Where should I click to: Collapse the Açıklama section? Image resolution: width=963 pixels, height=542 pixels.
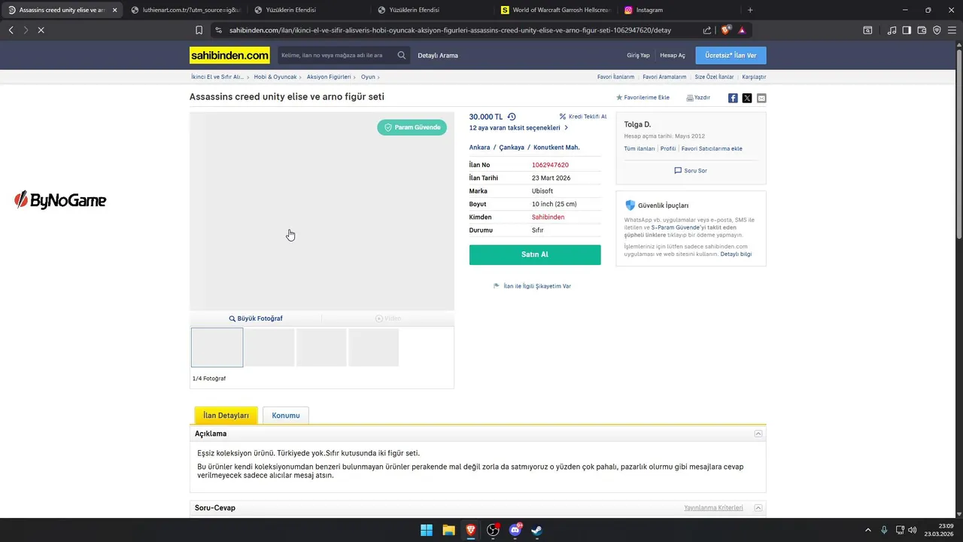click(x=758, y=434)
